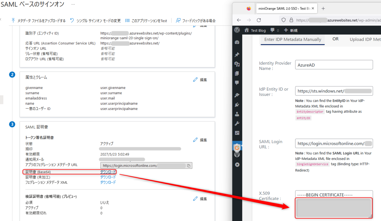Click the site security padlock icon
Image resolution: width=381 pixels, height=221 pixels.
pos(291,20)
